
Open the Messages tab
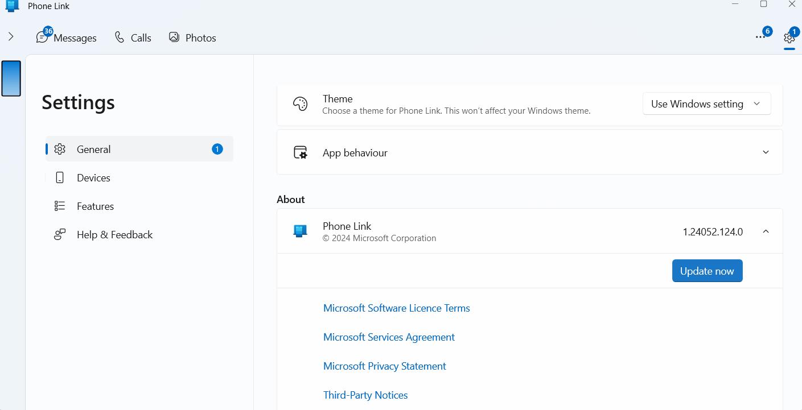click(67, 38)
